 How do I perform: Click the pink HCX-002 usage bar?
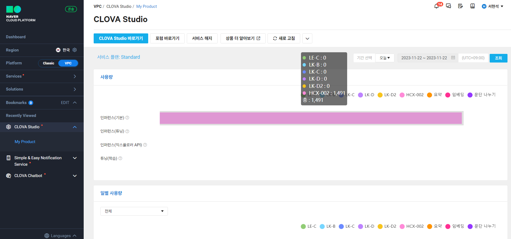pyautogui.click(x=311, y=118)
